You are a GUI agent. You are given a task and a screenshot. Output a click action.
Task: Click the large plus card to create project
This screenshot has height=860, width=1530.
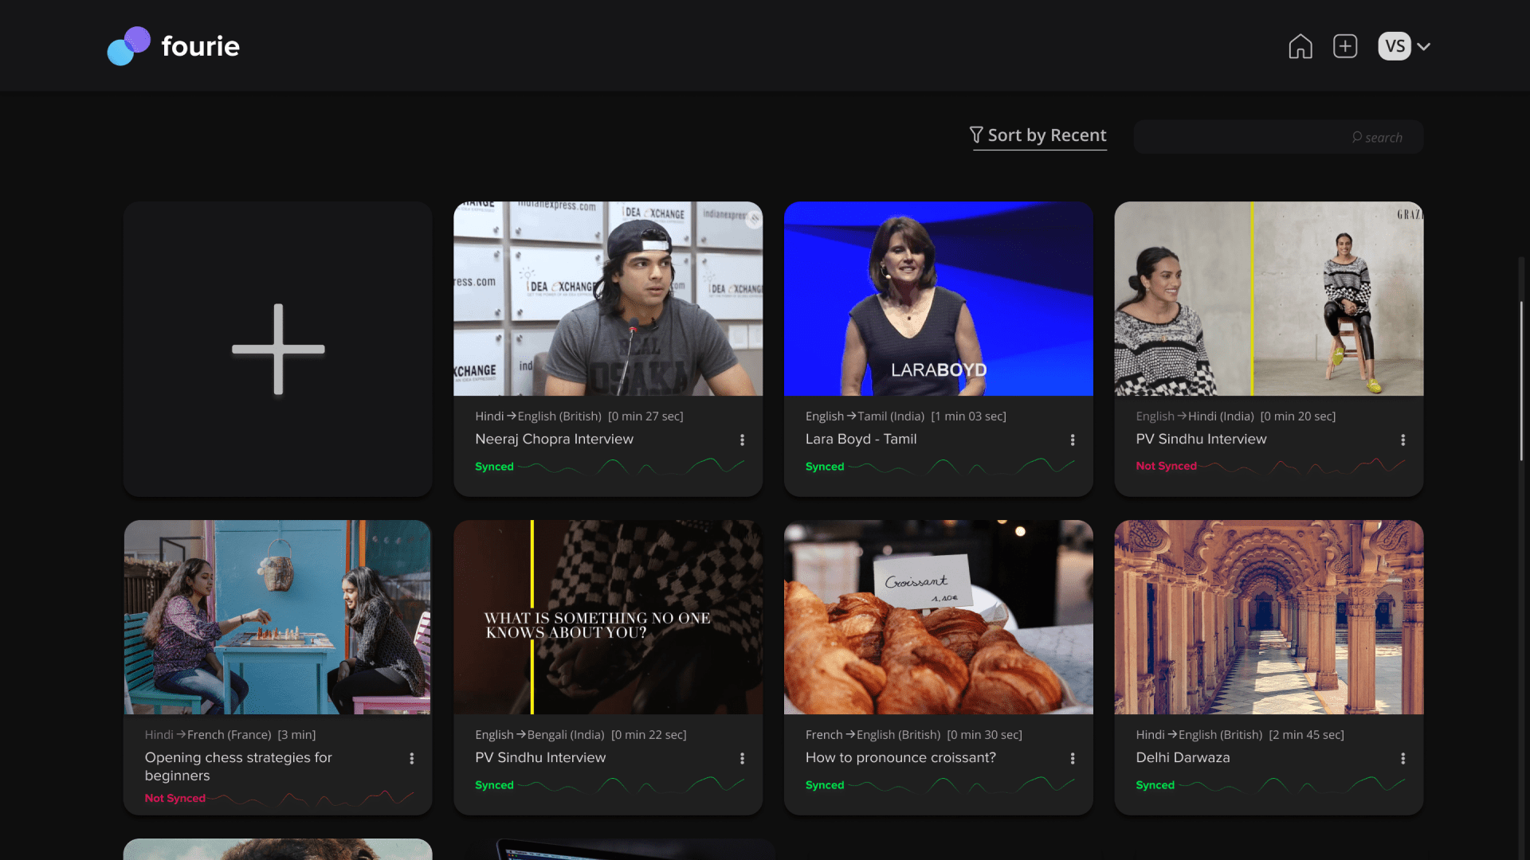278,349
